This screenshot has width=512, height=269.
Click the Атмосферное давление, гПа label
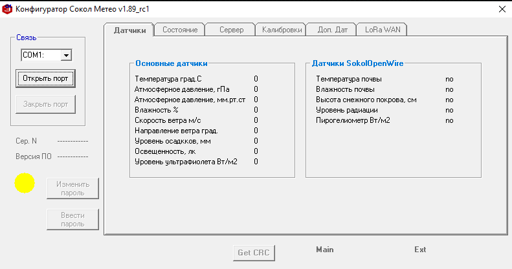coord(182,89)
